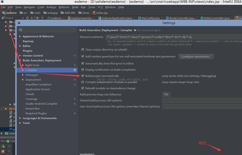Expand the Editor settings group
The image size is (242, 155).
tap(20, 46)
